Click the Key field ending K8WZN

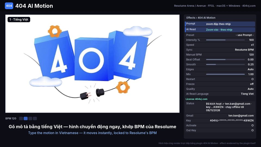(220, 121)
